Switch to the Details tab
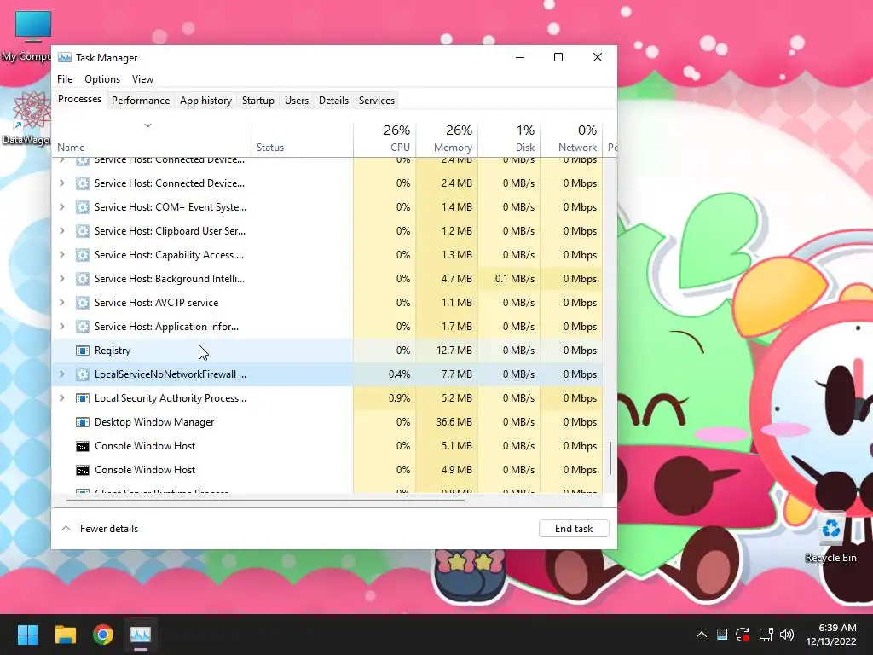 333,101
